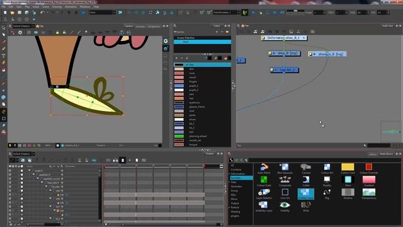Viewport: 403px width, 227px height.
Task: Open the File menu
Action: pyautogui.click(x=4, y=7)
